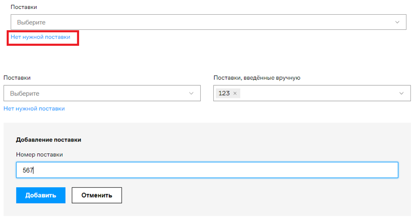
Task: Click the chevron in the top Поставки dropdown
Action: click(397, 22)
